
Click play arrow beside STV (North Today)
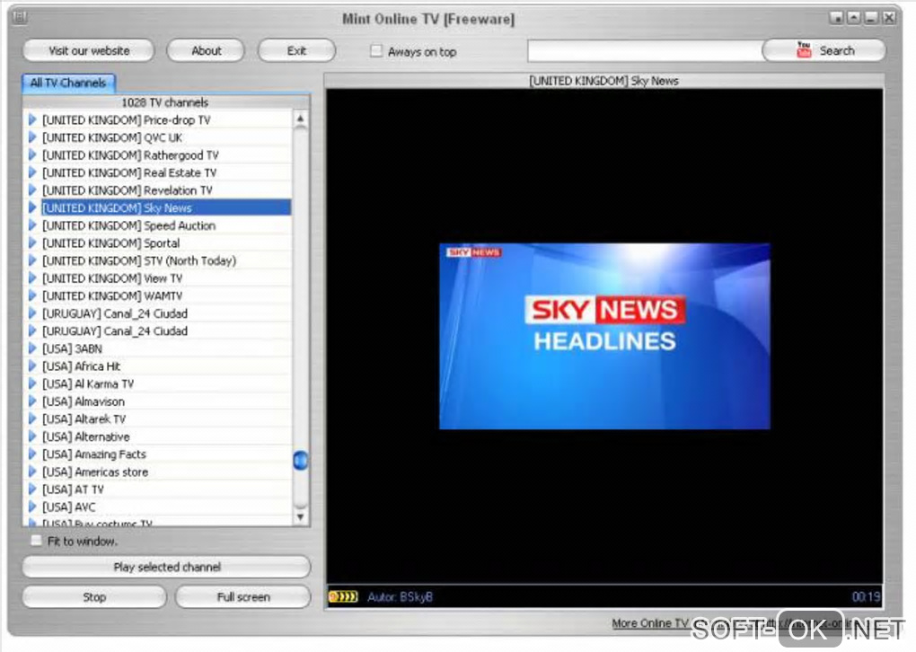point(32,260)
